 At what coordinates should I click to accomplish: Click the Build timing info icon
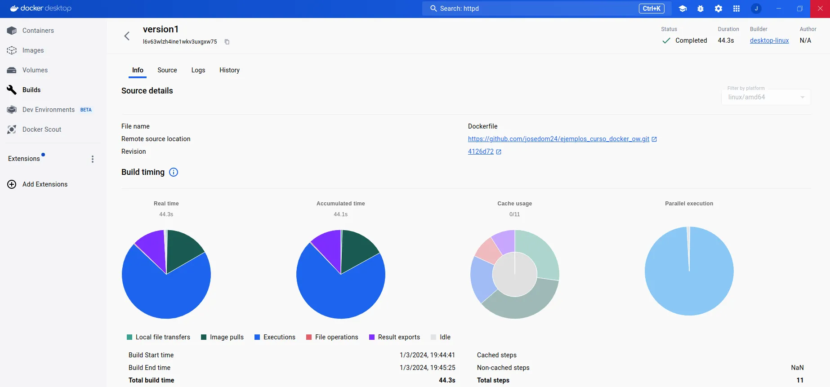174,172
